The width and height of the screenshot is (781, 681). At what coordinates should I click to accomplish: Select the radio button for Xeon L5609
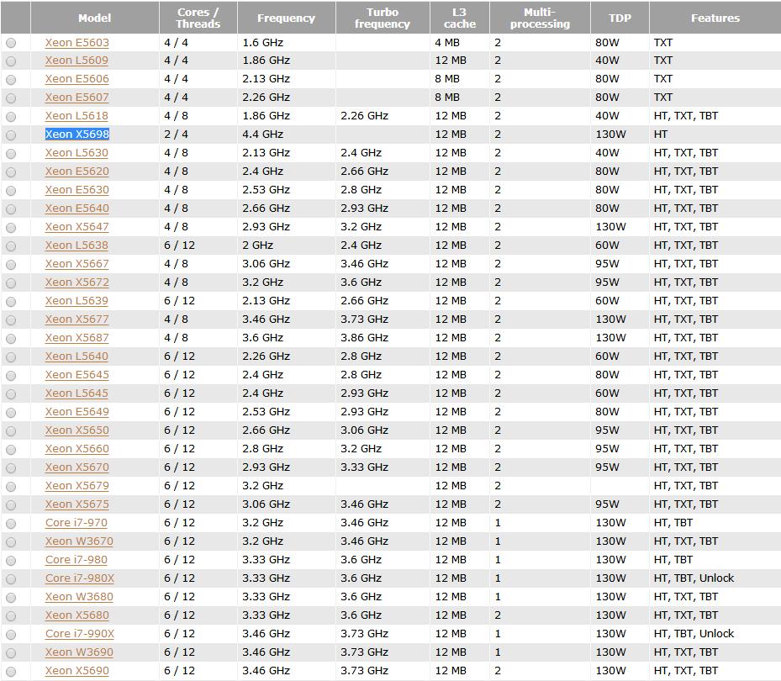(x=11, y=61)
